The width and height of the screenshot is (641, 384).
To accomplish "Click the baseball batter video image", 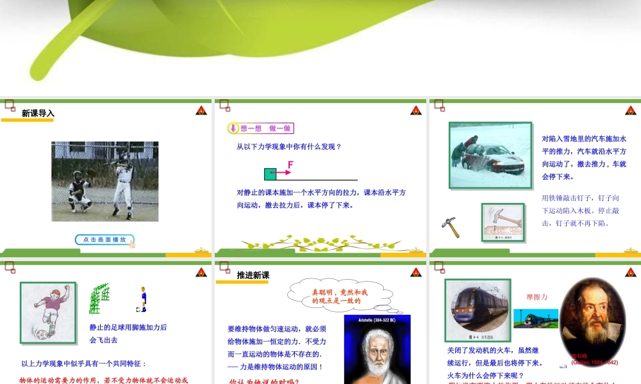I will point(104,182).
